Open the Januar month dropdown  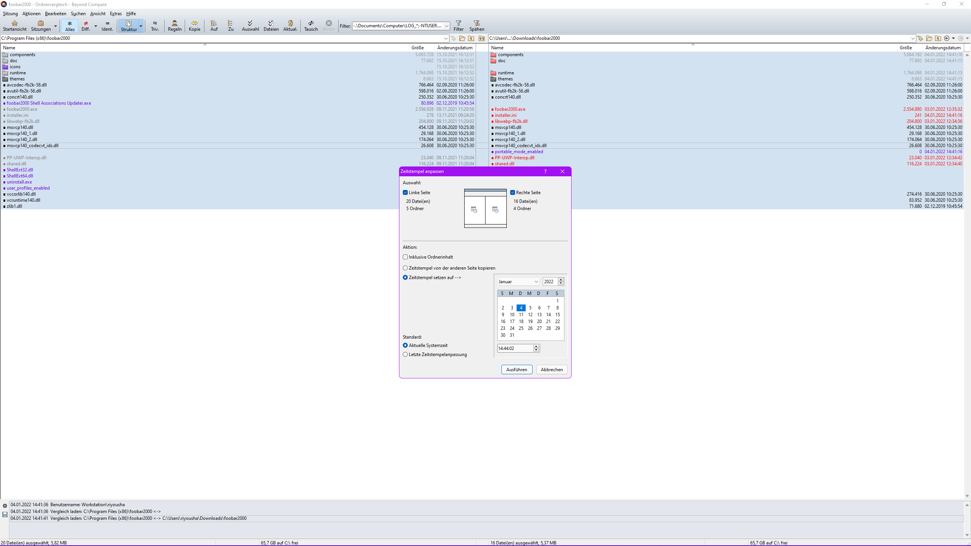pos(536,282)
